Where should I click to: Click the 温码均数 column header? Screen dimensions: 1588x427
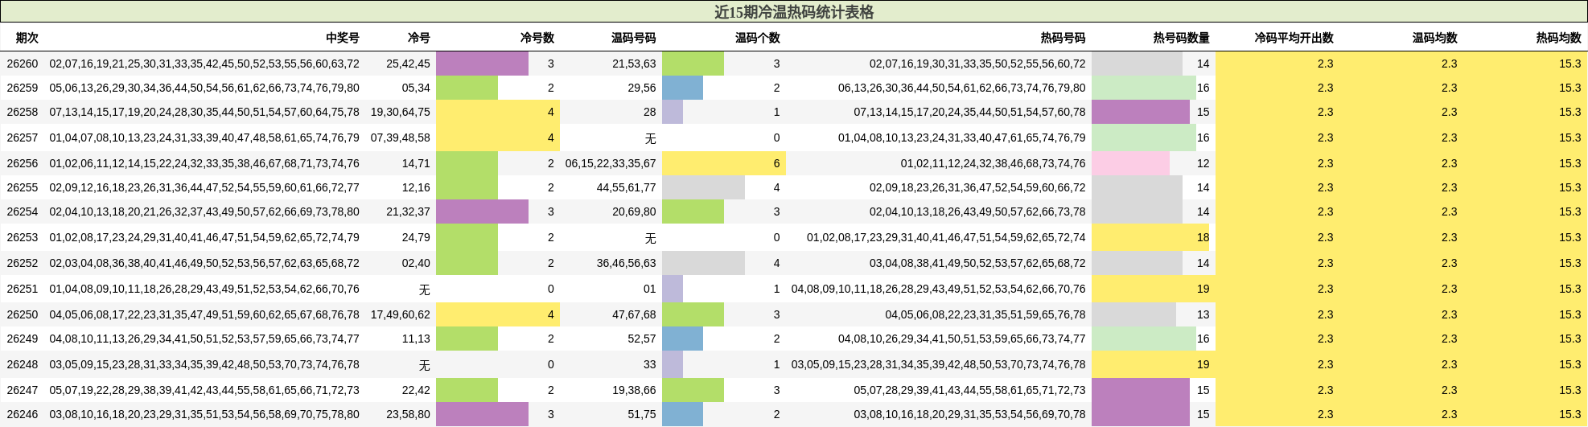tap(1435, 38)
